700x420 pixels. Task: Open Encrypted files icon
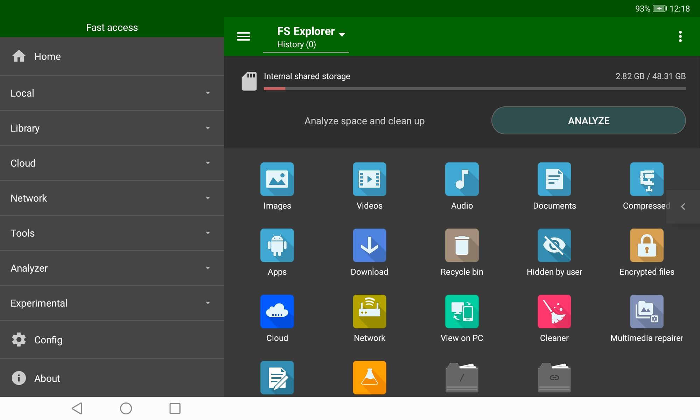[646, 245]
